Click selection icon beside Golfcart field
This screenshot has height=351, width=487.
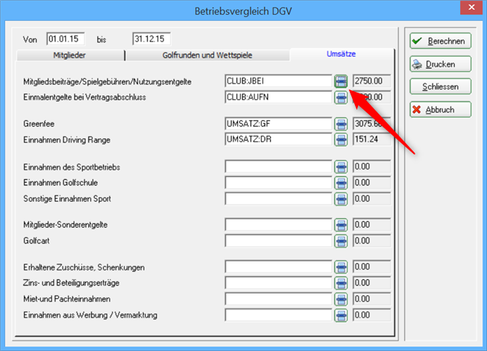341,240
